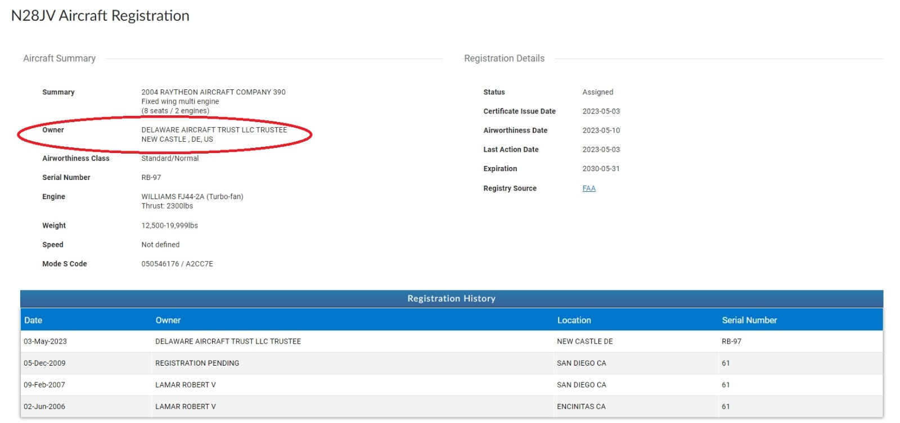Click the Owner column header in history table
This screenshot has height=423, width=900.
click(168, 320)
